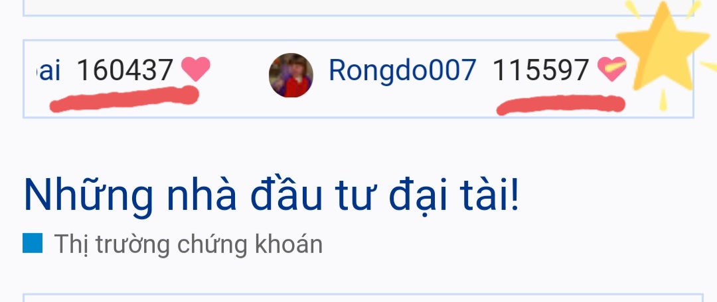Tap the pink heart beside 160437

tap(196, 70)
